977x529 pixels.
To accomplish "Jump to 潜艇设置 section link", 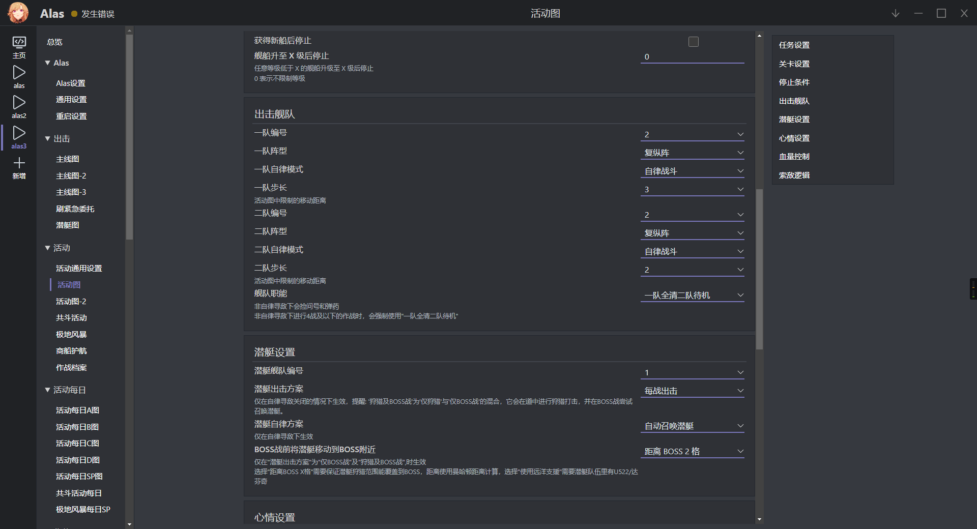I will (x=794, y=119).
